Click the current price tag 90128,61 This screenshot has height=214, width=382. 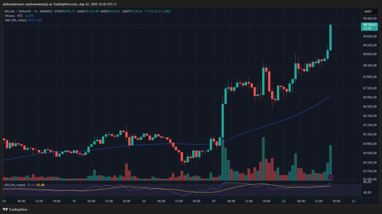coord(367,25)
